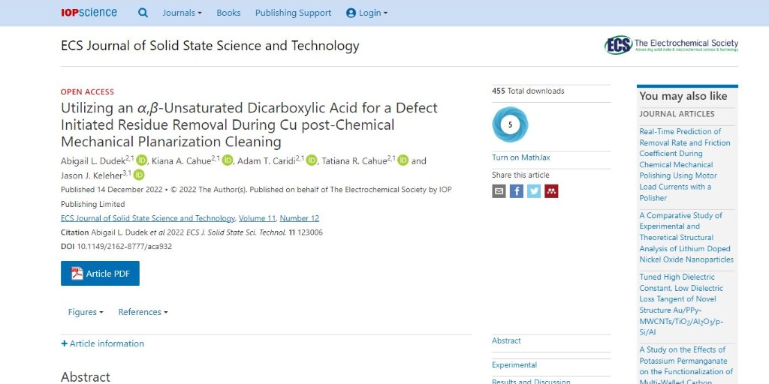
Task: Open Kiana A. Cahue's ORCID icon
Action: 227,160
